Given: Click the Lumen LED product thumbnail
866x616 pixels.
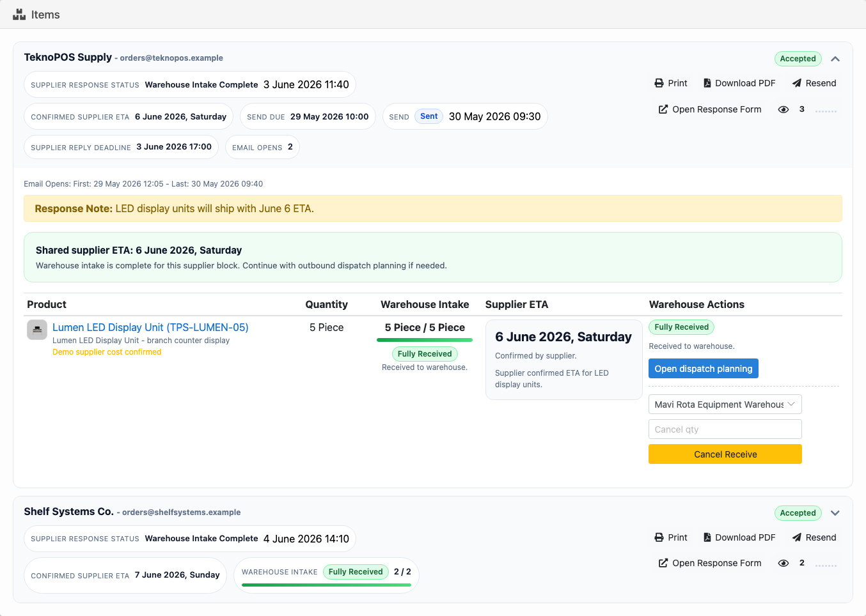Looking at the screenshot, I should pos(37,330).
